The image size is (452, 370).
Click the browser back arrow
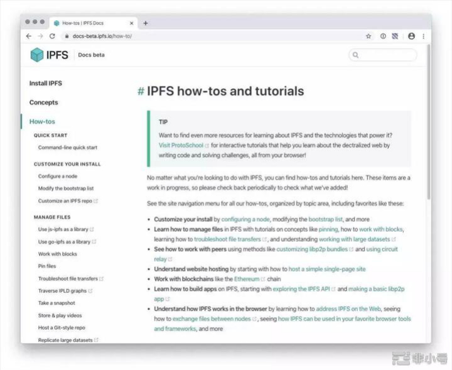pyautogui.click(x=28, y=36)
